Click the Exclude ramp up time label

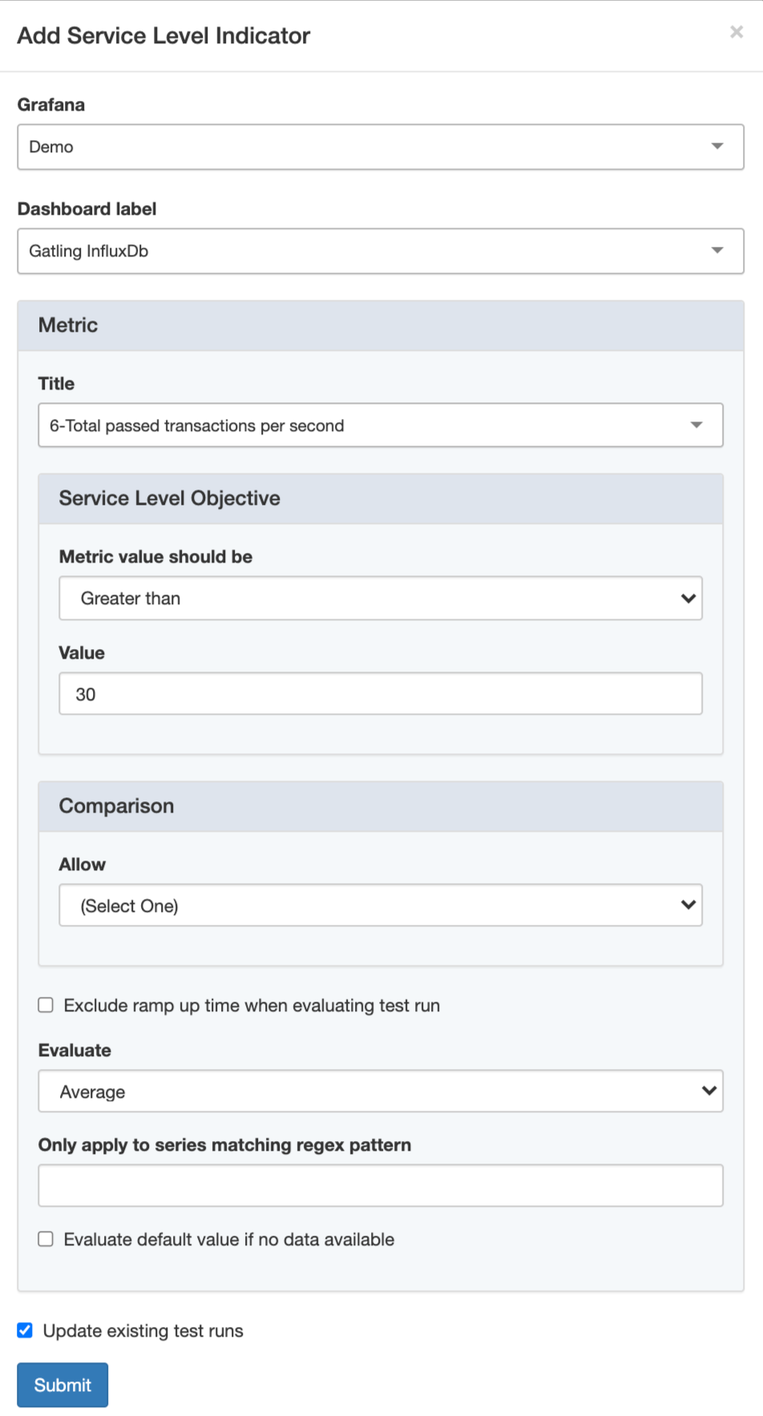click(x=252, y=1006)
